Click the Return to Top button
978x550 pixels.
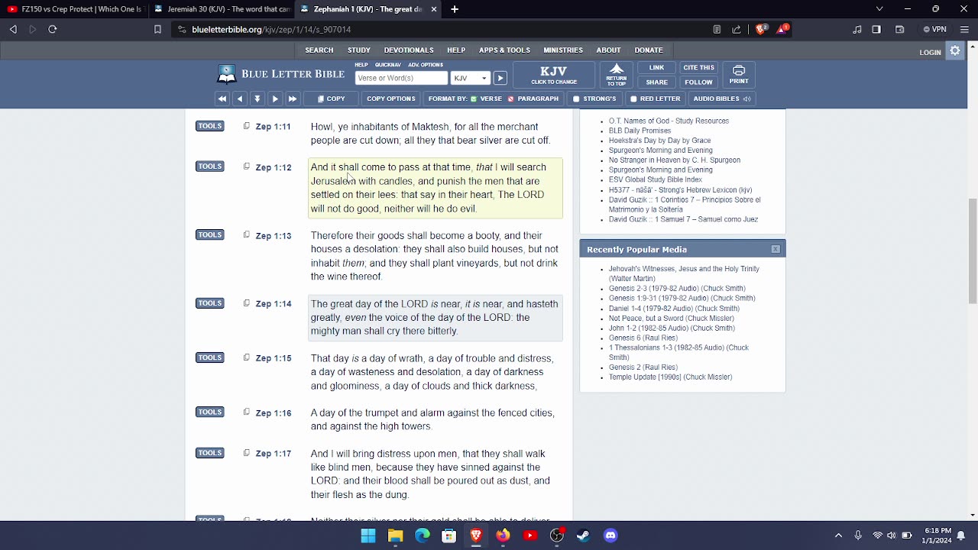click(617, 75)
